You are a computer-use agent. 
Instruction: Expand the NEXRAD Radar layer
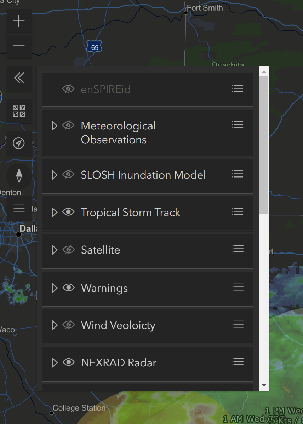coord(54,362)
